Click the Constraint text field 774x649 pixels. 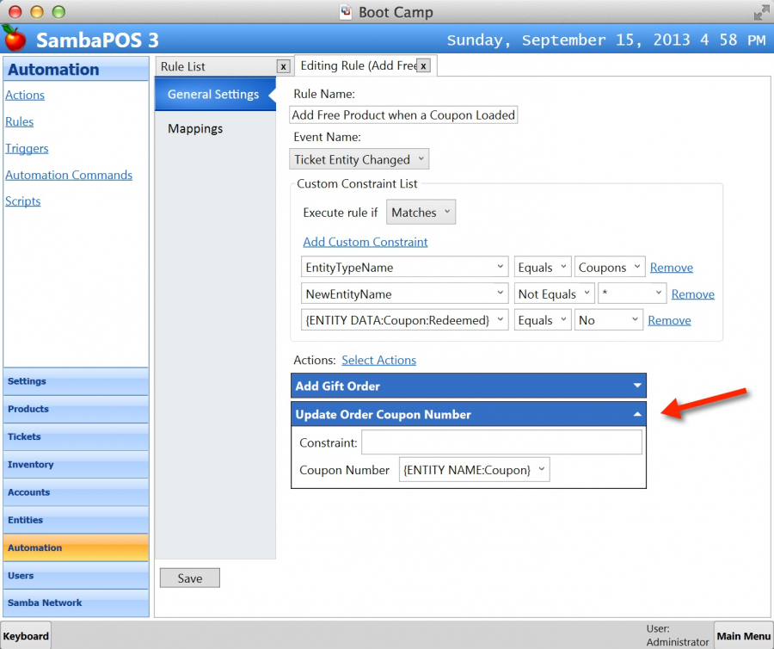501,442
